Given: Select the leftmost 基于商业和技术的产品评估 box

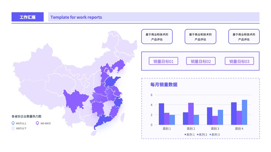Looking at the screenshot, I should click(x=157, y=37).
